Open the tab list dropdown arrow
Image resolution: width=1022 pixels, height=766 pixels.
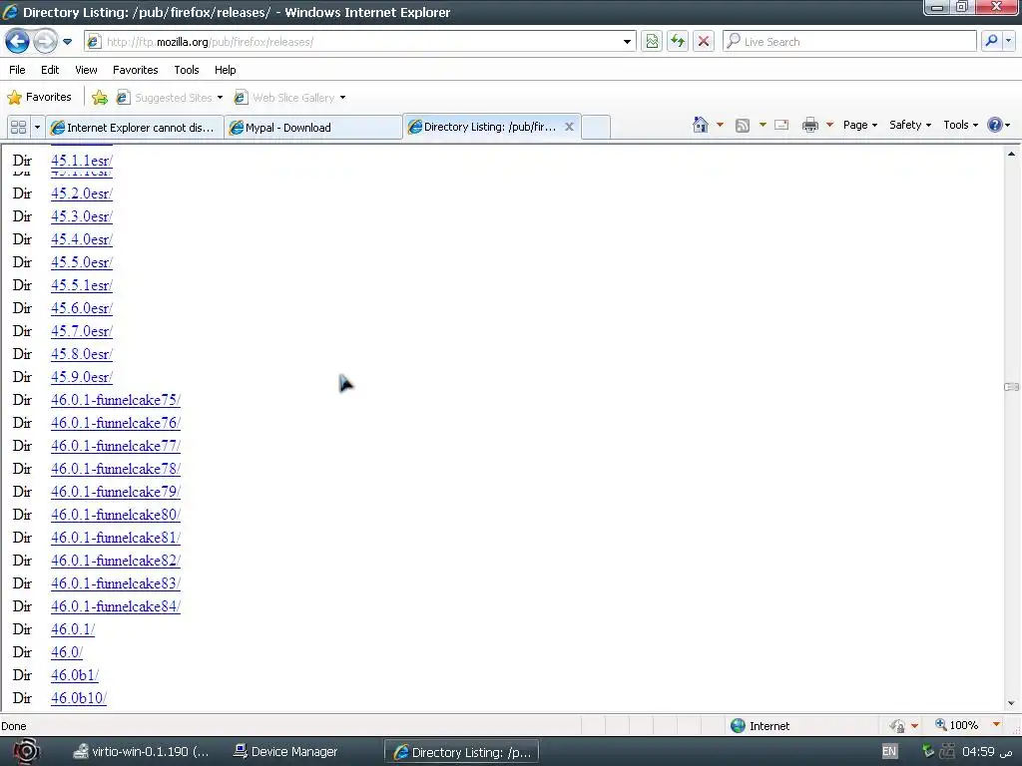(x=37, y=127)
